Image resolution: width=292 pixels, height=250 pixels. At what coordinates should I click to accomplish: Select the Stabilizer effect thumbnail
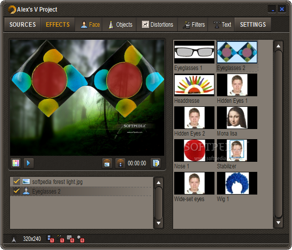coord(237,150)
